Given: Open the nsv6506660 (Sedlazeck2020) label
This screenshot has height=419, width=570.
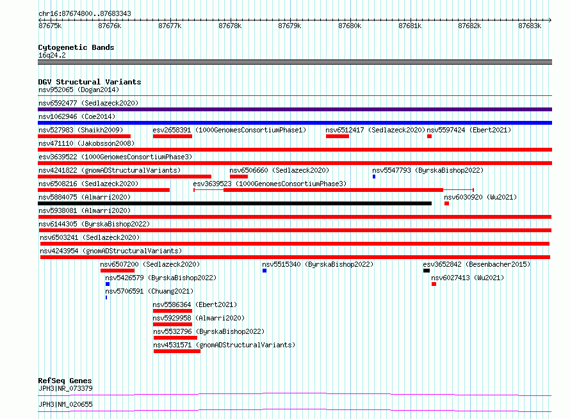Looking at the screenshot, I should [x=279, y=170].
